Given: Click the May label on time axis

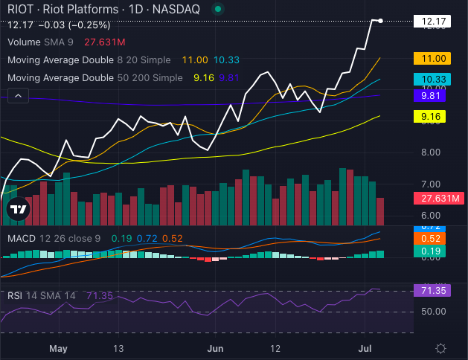Looking at the screenshot, I should pyautogui.click(x=58, y=348).
